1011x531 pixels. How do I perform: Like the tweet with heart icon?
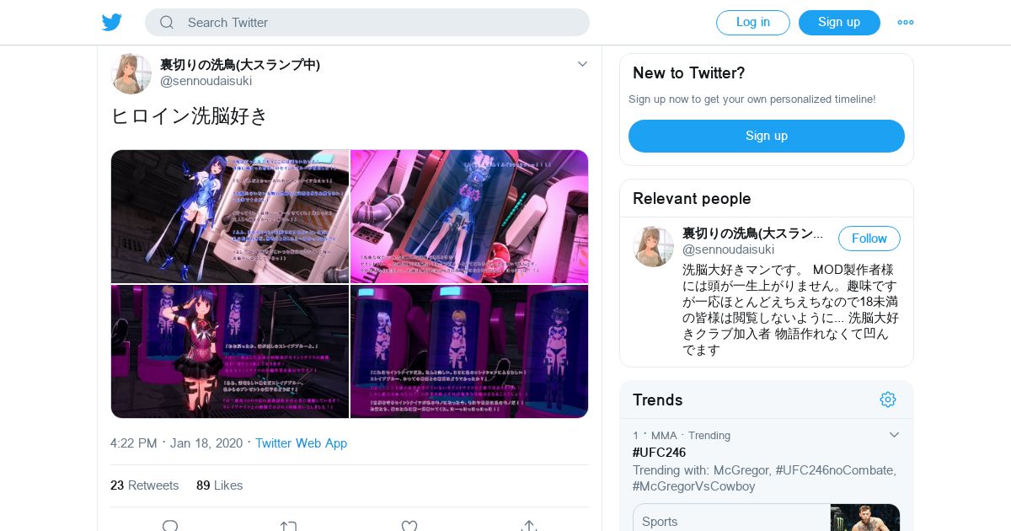coord(409,526)
